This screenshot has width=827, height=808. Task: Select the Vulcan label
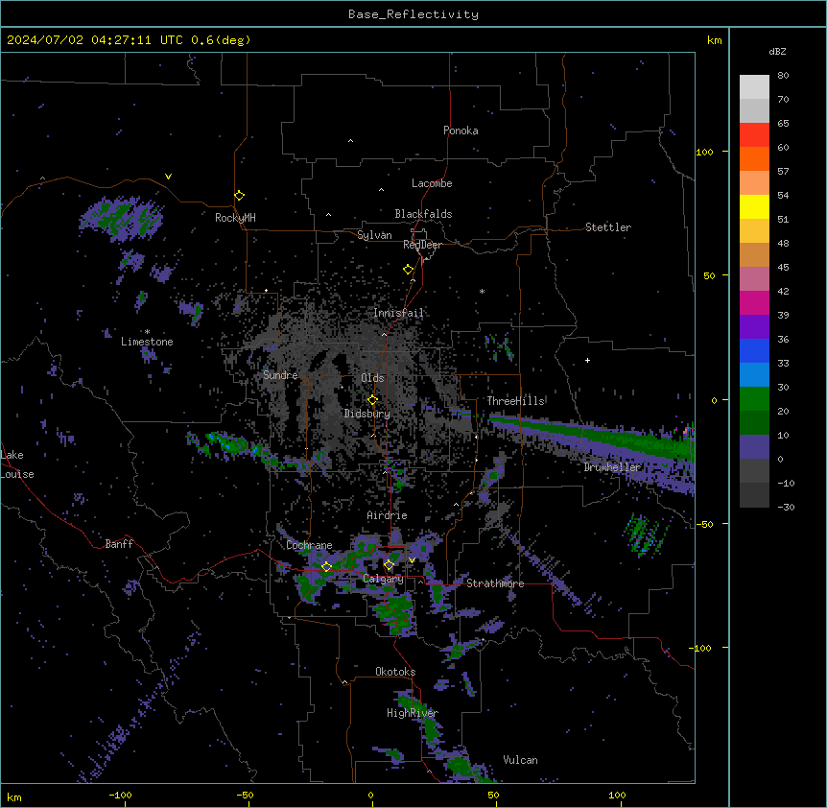pos(521,760)
